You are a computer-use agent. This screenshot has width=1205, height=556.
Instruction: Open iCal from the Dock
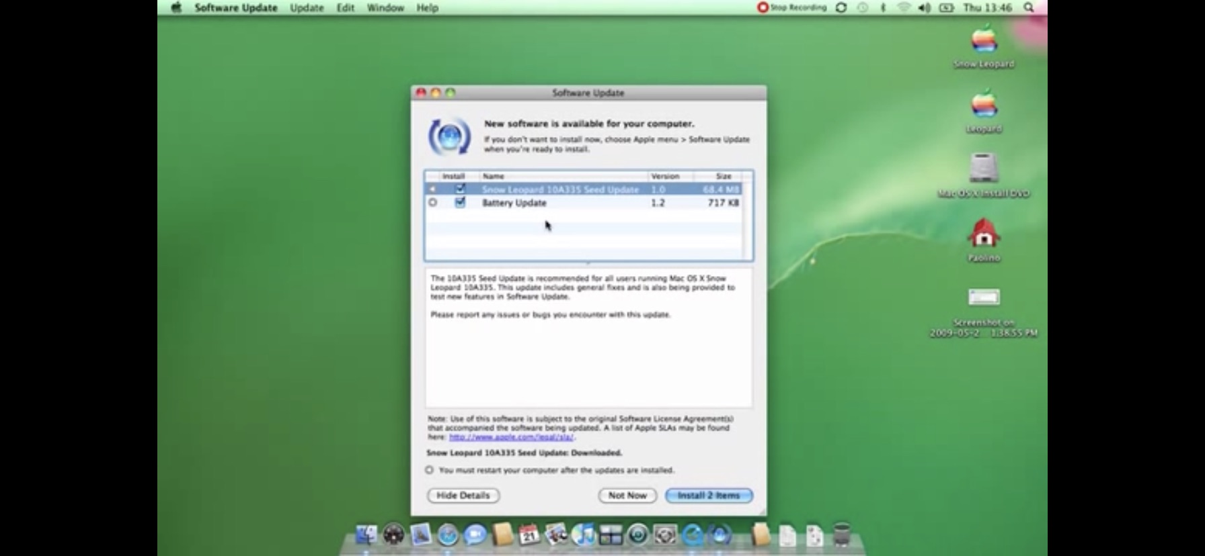click(529, 535)
